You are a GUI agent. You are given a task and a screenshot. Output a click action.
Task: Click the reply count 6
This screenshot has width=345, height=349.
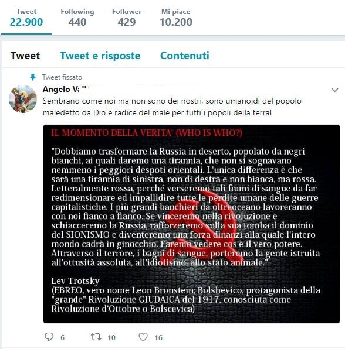(63, 338)
